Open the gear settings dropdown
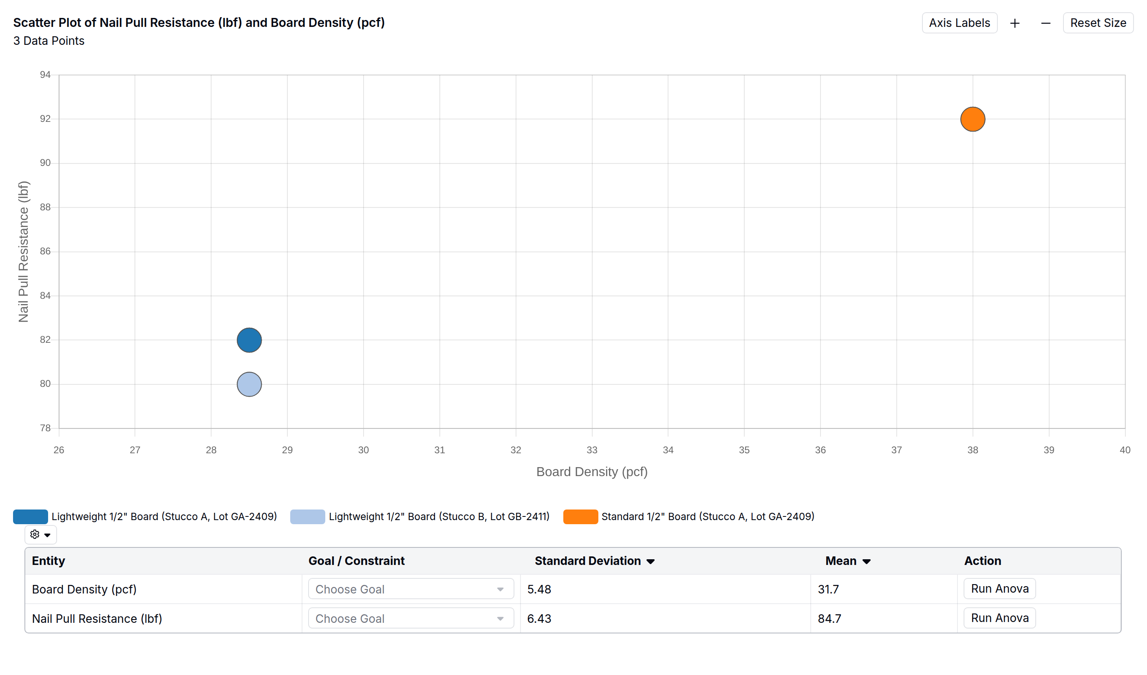 click(x=40, y=534)
